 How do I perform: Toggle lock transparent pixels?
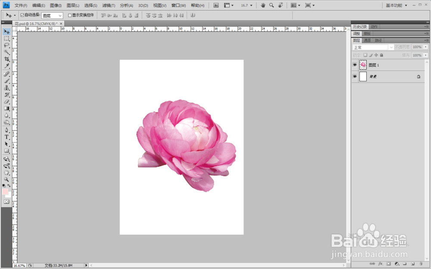365,55
